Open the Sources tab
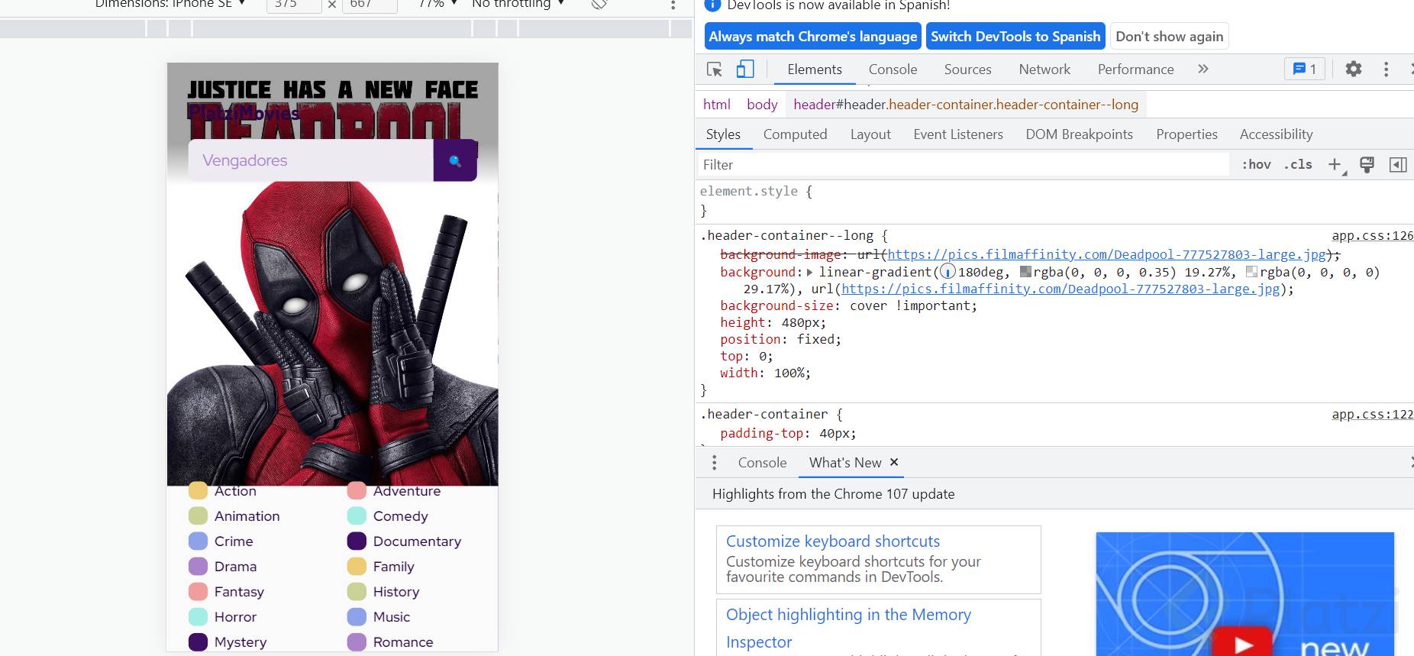The height and width of the screenshot is (656, 1414). [967, 69]
